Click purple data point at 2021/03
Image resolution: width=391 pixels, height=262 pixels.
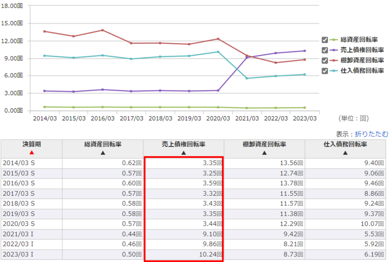point(247,57)
